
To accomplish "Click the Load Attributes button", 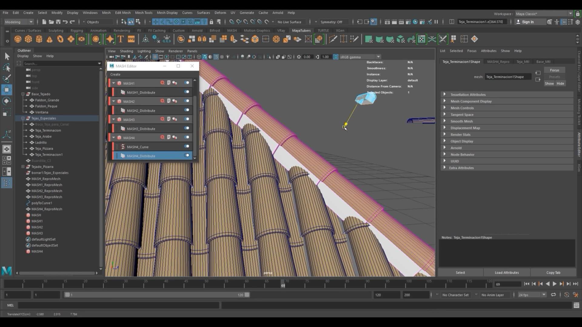I will coord(507,272).
